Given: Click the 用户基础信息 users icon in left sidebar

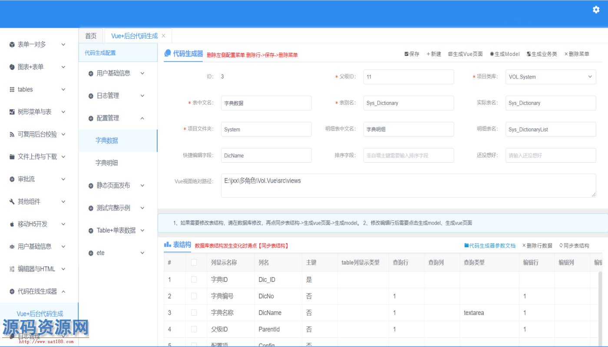Looking at the screenshot, I should pos(12,246).
